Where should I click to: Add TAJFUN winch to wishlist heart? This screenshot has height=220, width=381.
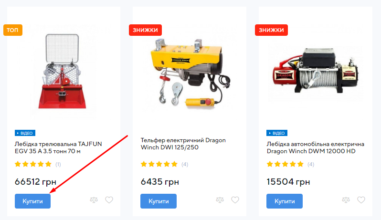109,200
